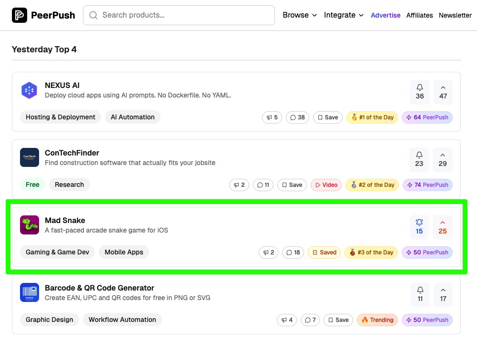Open Mad Snake's 50 PeerPush badge
The height and width of the screenshot is (340, 477).
[x=427, y=253]
